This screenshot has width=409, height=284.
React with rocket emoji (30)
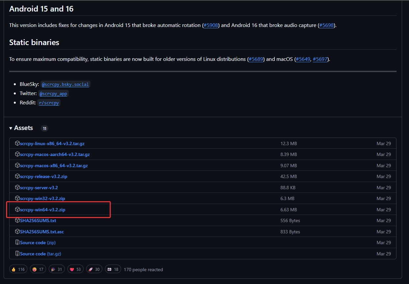tap(94, 269)
